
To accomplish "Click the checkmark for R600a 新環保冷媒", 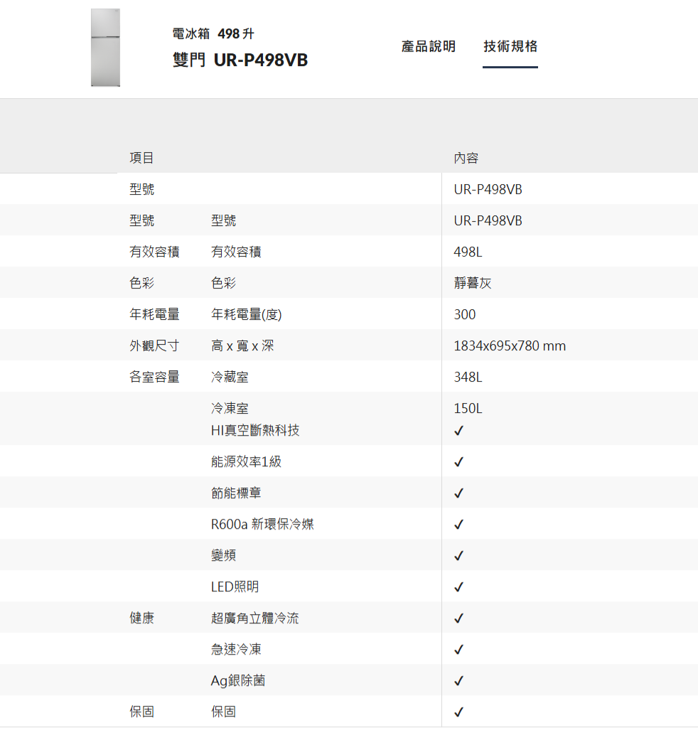I will click(459, 525).
